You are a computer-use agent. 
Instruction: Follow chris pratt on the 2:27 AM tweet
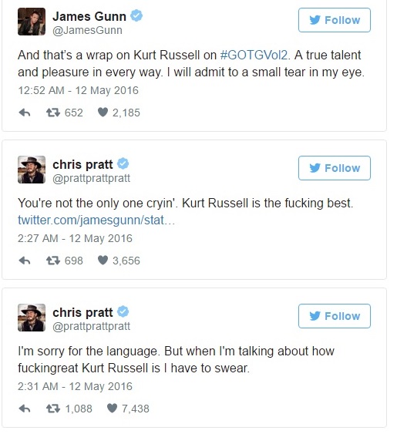coord(334,168)
